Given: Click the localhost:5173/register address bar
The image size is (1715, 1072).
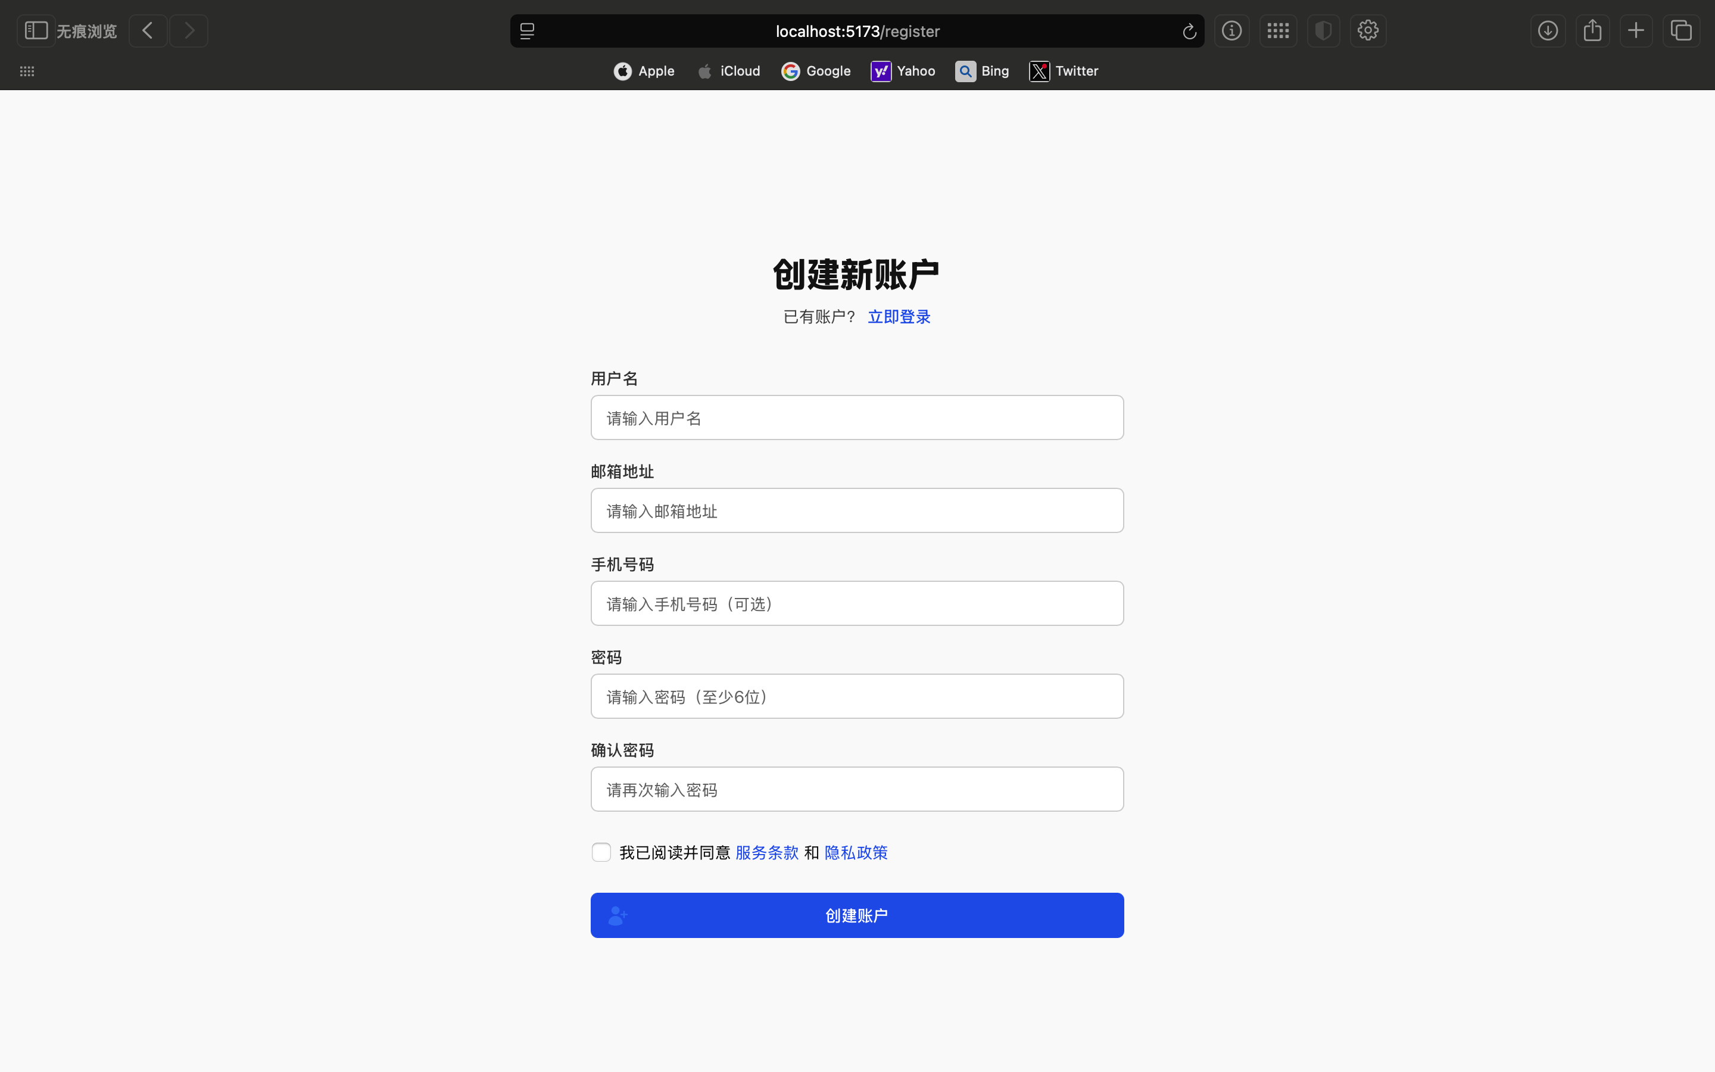Looking at the screenshot, I should (x=857, y=31).
